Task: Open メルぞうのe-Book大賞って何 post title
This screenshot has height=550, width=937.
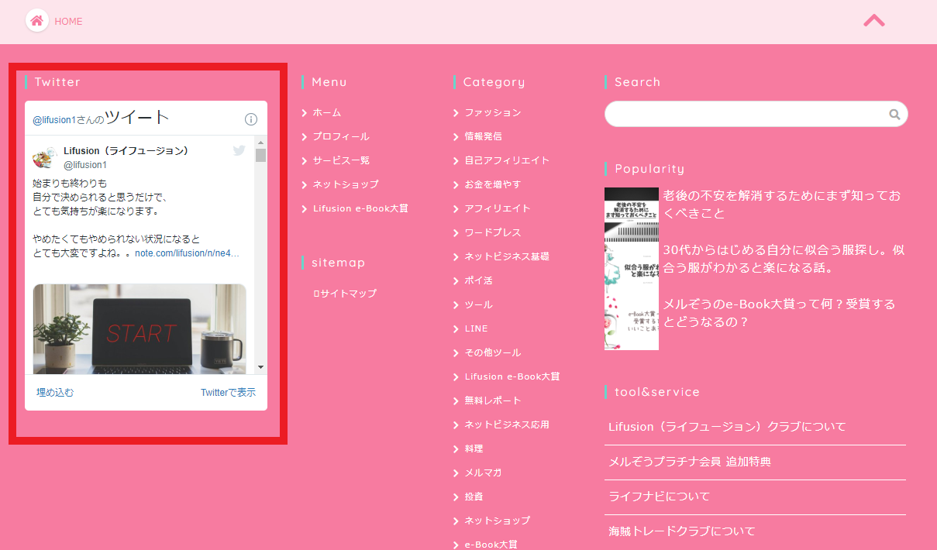Action: point(779,313)
